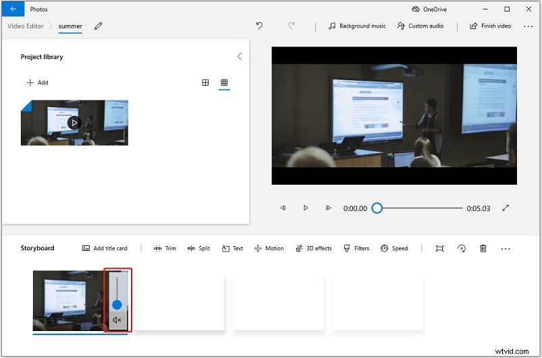
Task: Open 3D effects editor
Action: coord(313,248)
